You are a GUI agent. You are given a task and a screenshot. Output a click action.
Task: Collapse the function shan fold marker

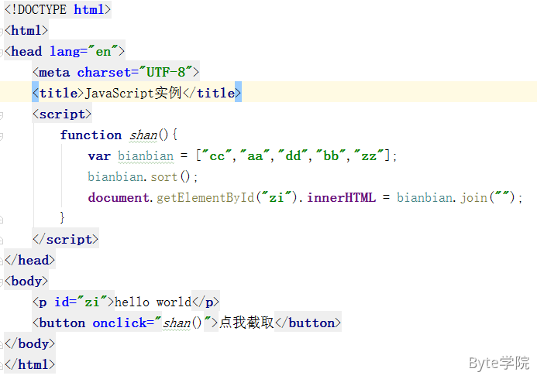click(2, 135)
